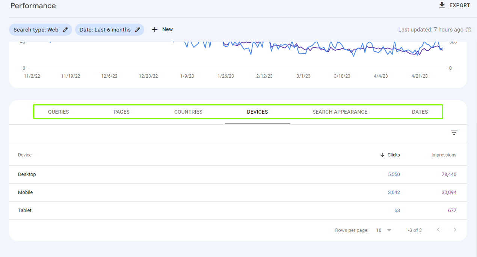This screenshot has height=257, width=477.
Task: Click the Tablet device row
Action: tap(25, 210)
